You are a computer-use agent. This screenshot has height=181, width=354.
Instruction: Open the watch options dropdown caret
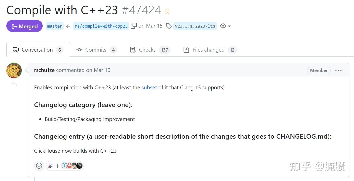[x=229, y=26]
